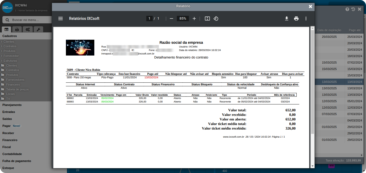
Task: Click the fit to page icon
Action: point(207,19)
